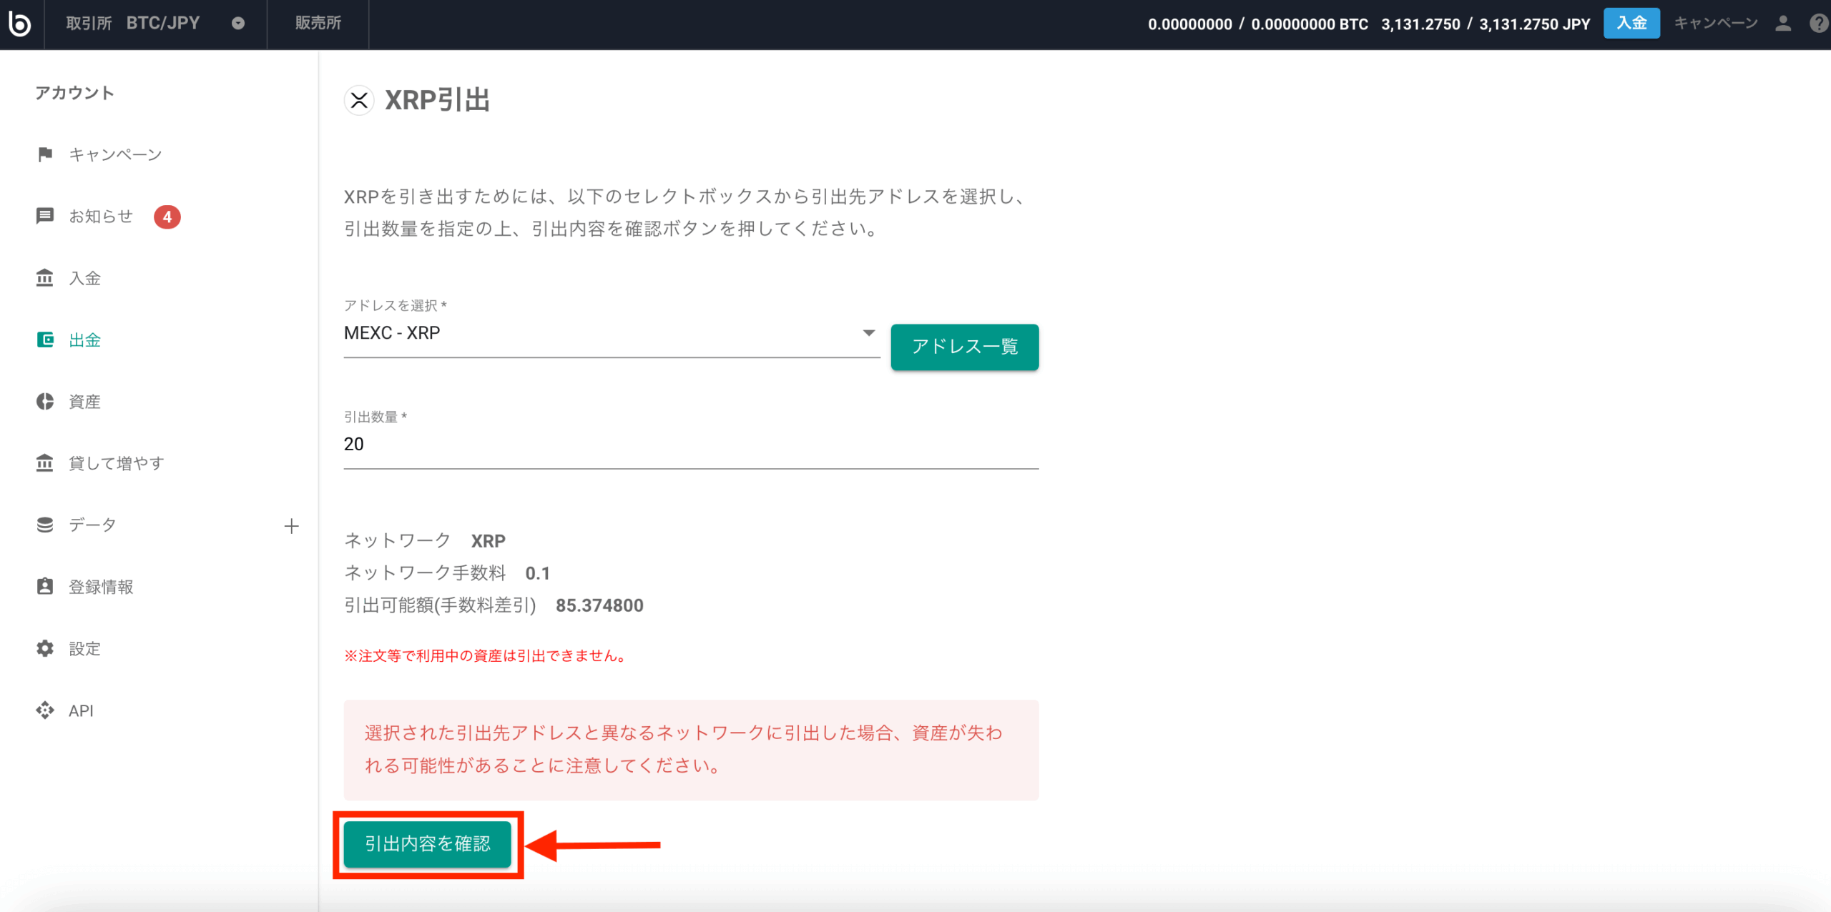Open 入金 in the sidebar menu
1831x912 pixels.
point(84,278)
